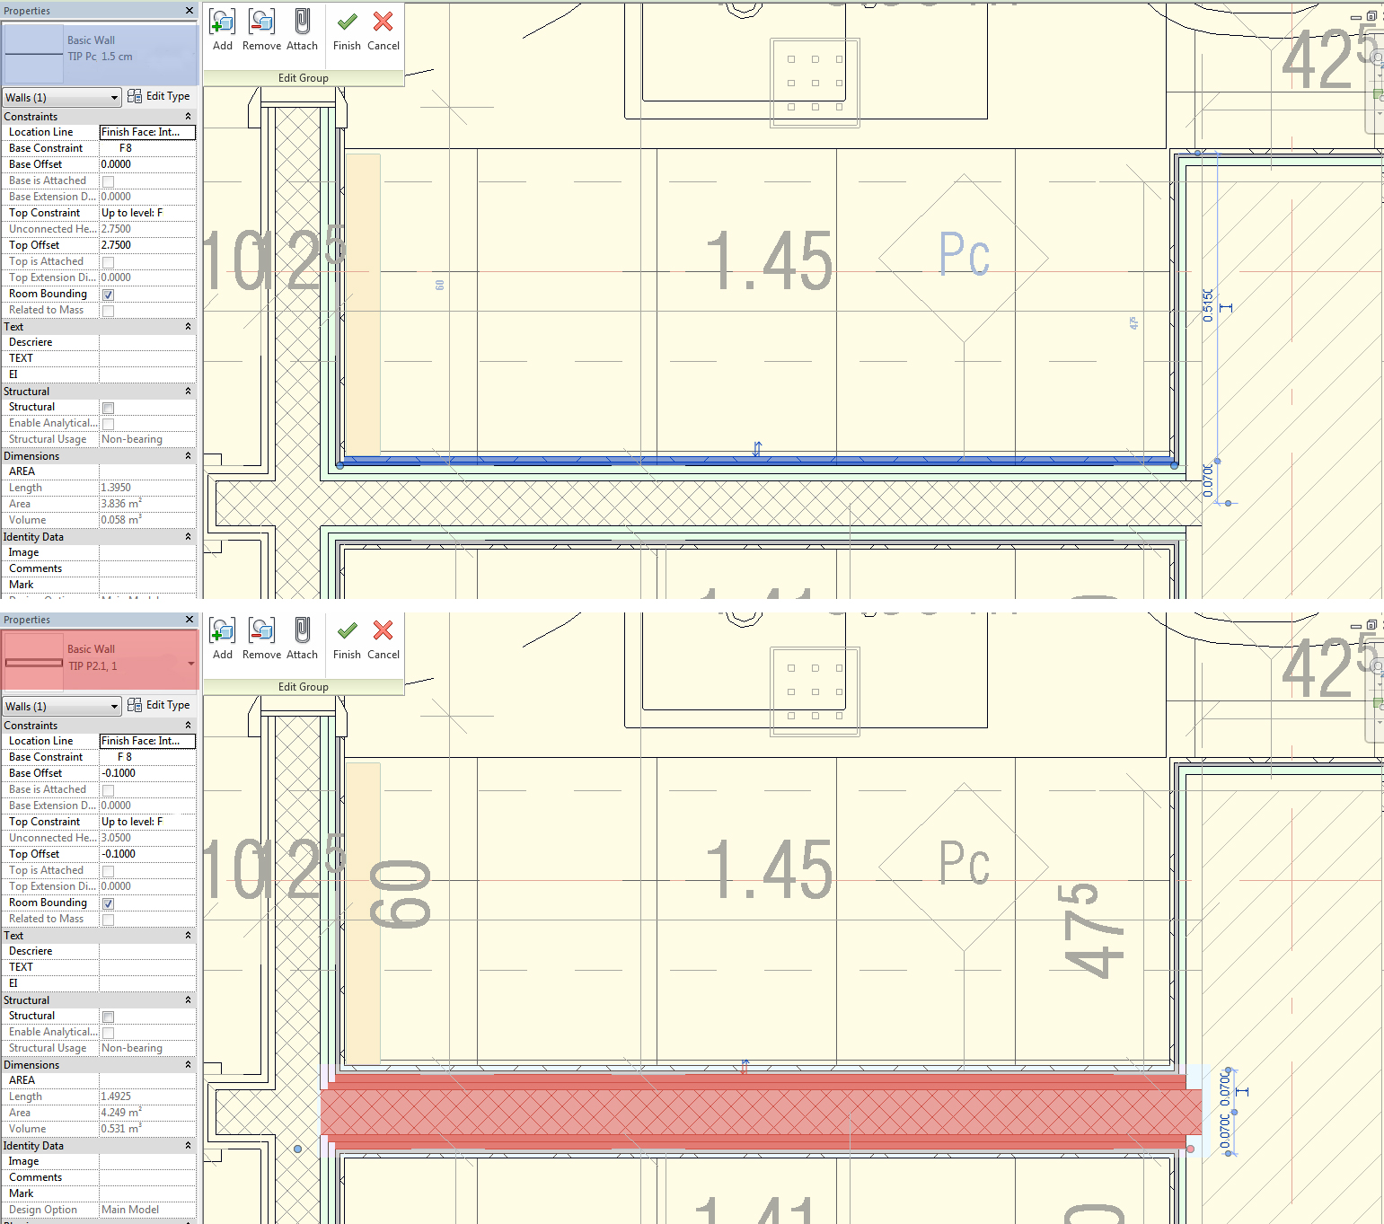Click Add in the upper Edit Group toolbar
This screenshot has height=1224, width=1384.
pyautogui.click(x=223, y=30)
